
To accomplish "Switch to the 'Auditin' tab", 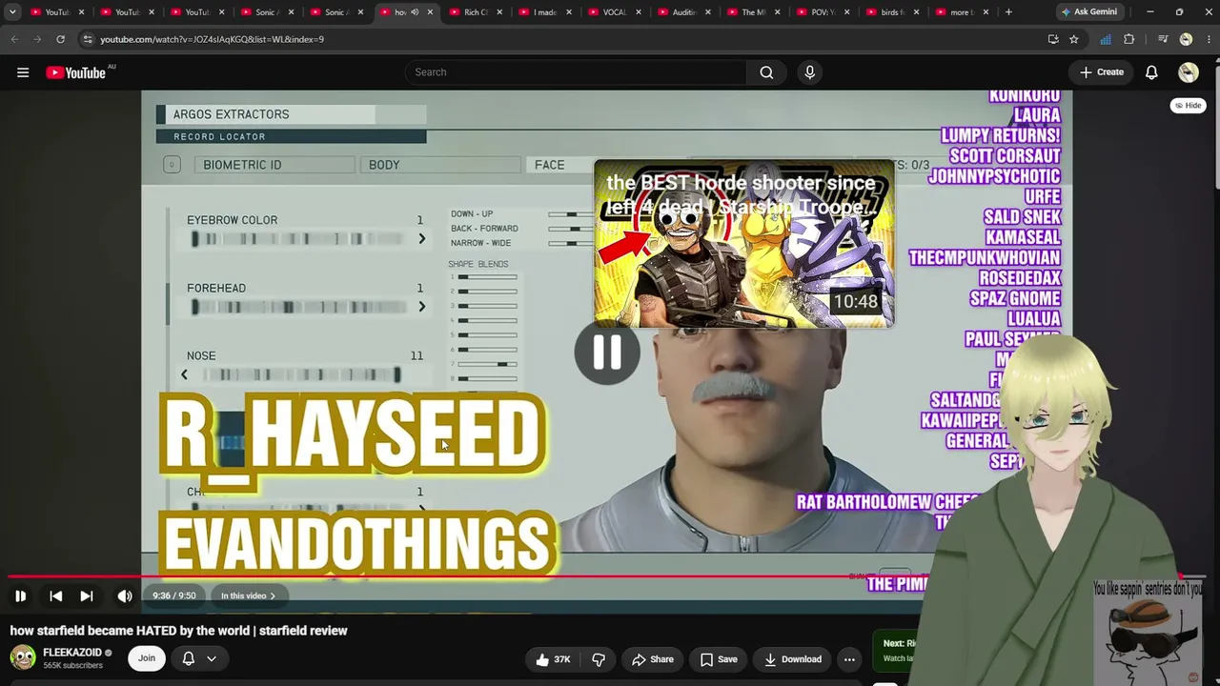I will coord(683,12).
